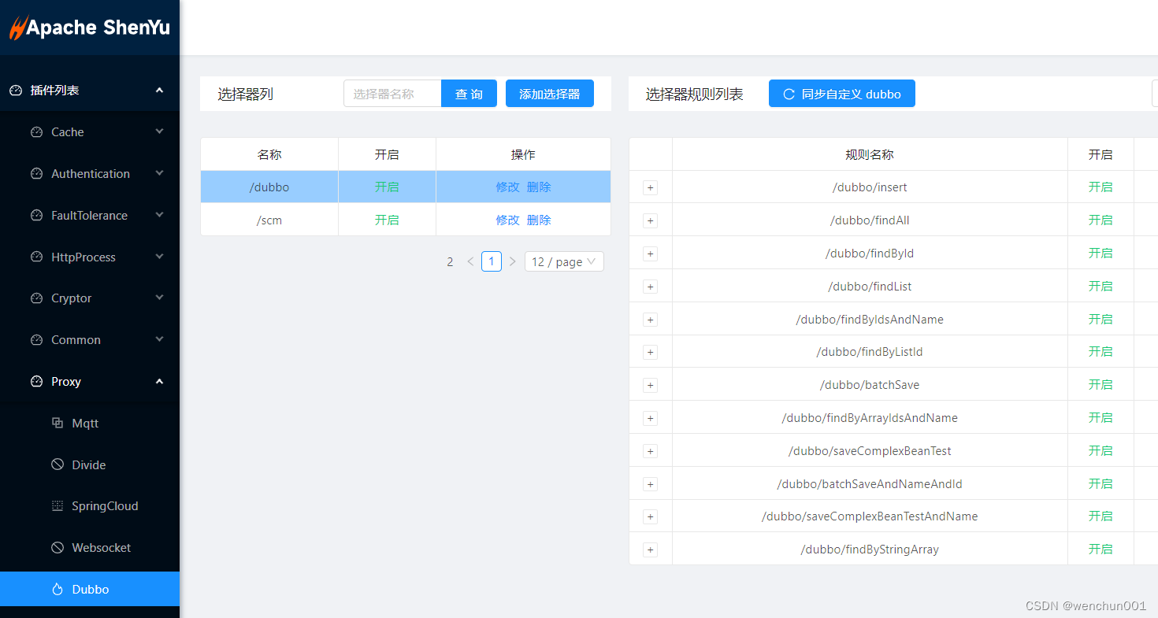Expand the /dubbo/batchSaveAndNameAndId rule row
Screen dimensions: 1158x618
[x=650, y=484]
